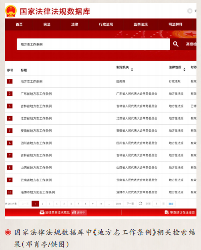Open 山西省地方志工作条例 result

pyautogui.click(x=36, y=168)
